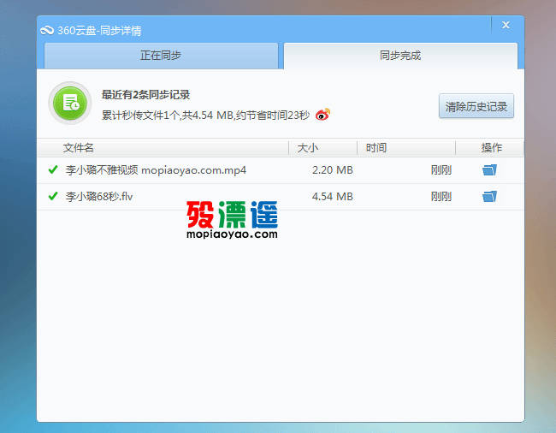
Task: Open folder for the 68秒.flv file row
Action: 489,197
